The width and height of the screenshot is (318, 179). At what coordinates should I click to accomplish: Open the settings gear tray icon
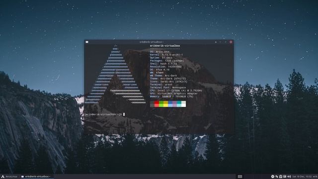click(273, 177)
